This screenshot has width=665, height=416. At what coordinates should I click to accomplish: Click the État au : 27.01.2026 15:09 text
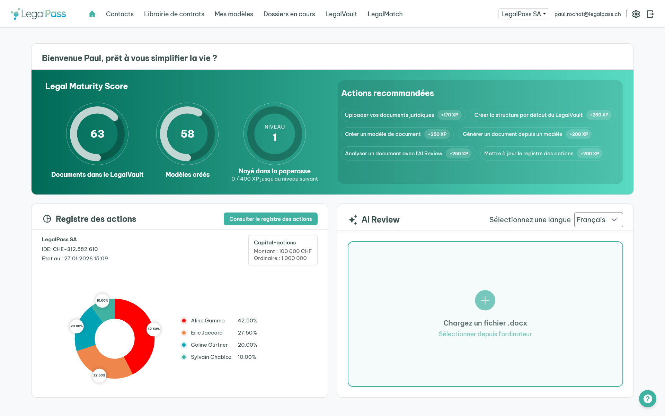75,258
